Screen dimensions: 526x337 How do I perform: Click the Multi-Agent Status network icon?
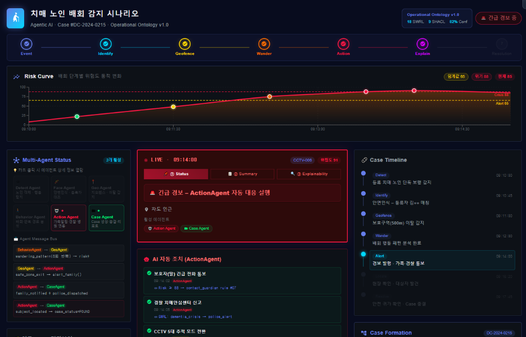[16, 160]
